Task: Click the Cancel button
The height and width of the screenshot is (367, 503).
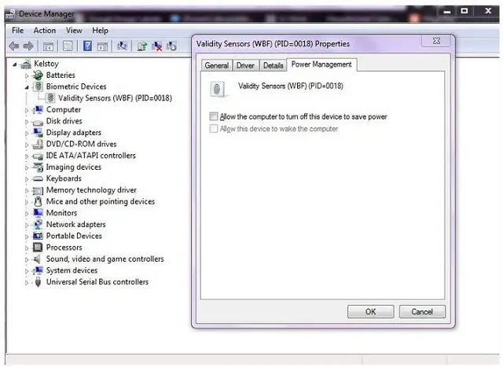Action: click(x=422, y=311)
